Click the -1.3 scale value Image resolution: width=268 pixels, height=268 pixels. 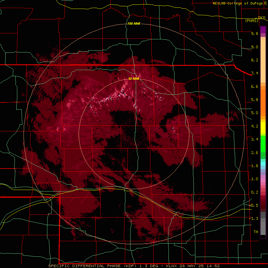[254, 219]
